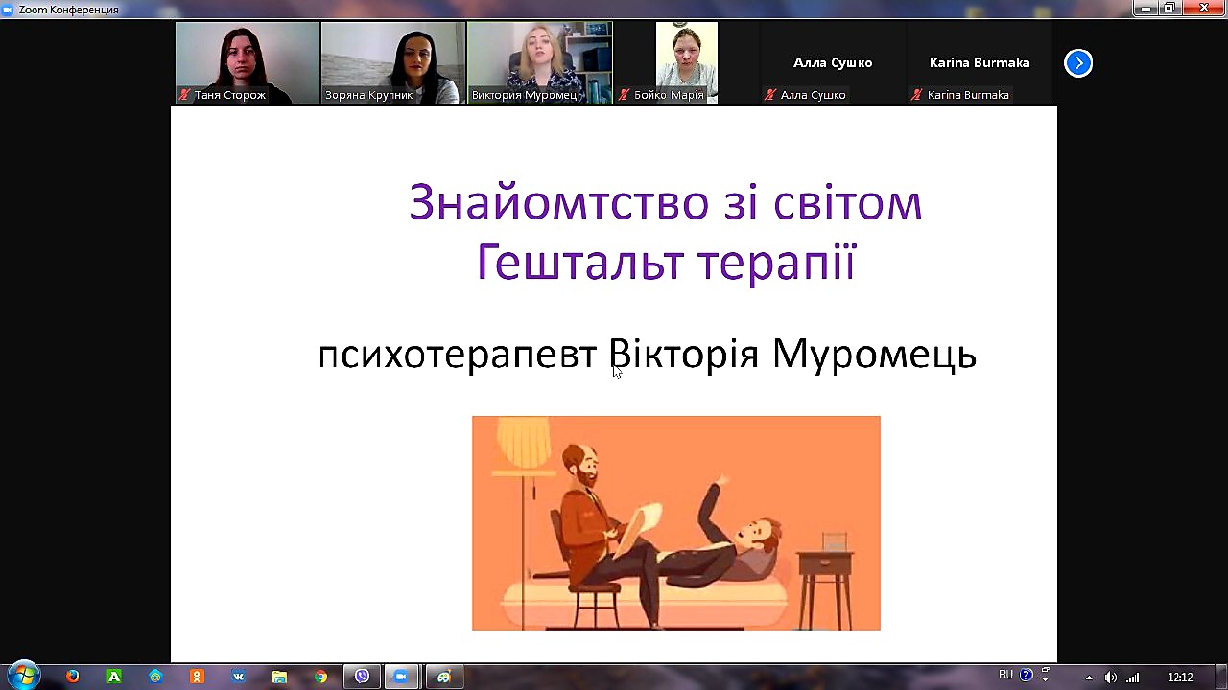
Task: Open Odnoklassniki icon in taskbar
Action: [197, 677]
